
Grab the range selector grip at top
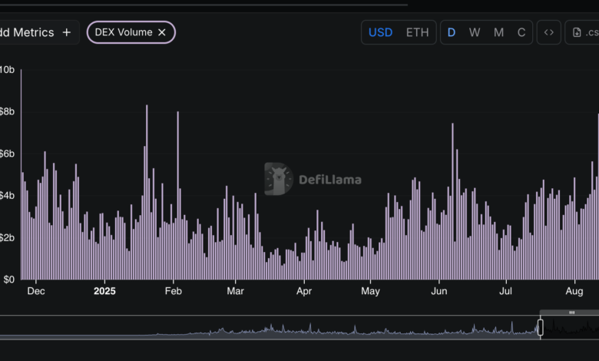(571, 313)
